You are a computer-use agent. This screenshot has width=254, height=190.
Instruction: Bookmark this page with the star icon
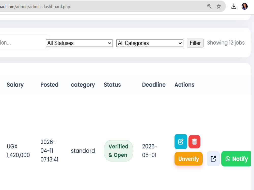point(219,6)
